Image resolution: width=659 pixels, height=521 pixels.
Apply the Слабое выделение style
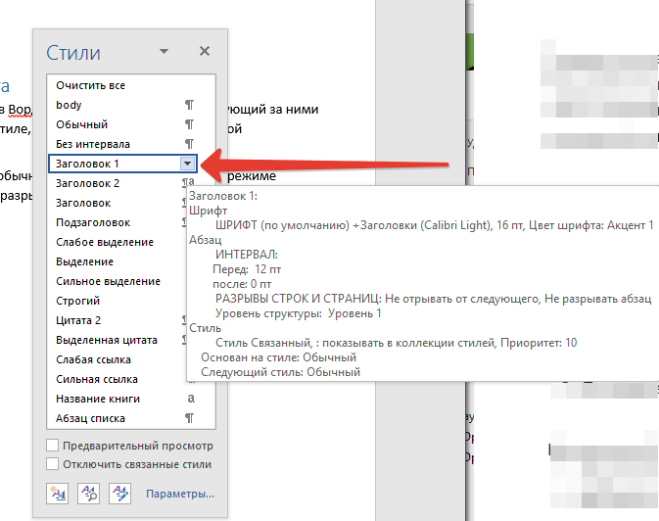(117, 242)
